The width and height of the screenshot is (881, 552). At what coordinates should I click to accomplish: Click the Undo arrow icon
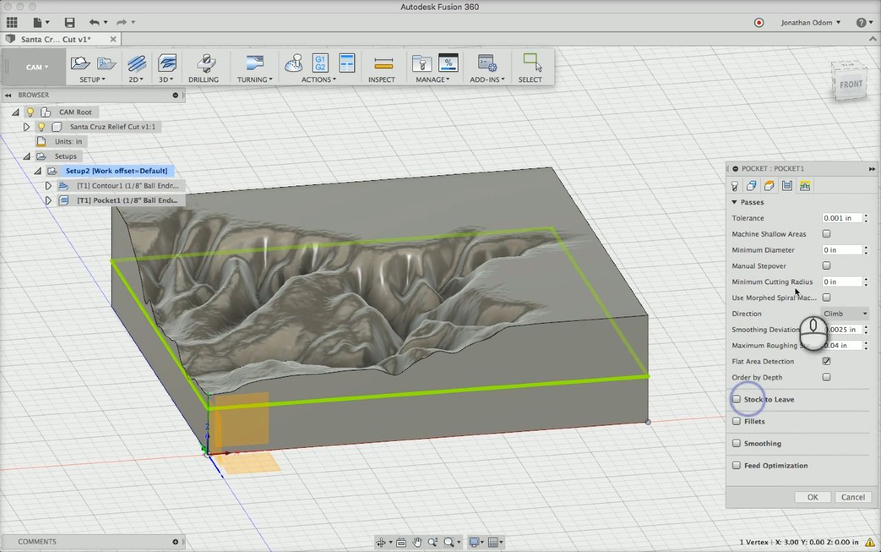pyautogui.click(x=94, y=23)
